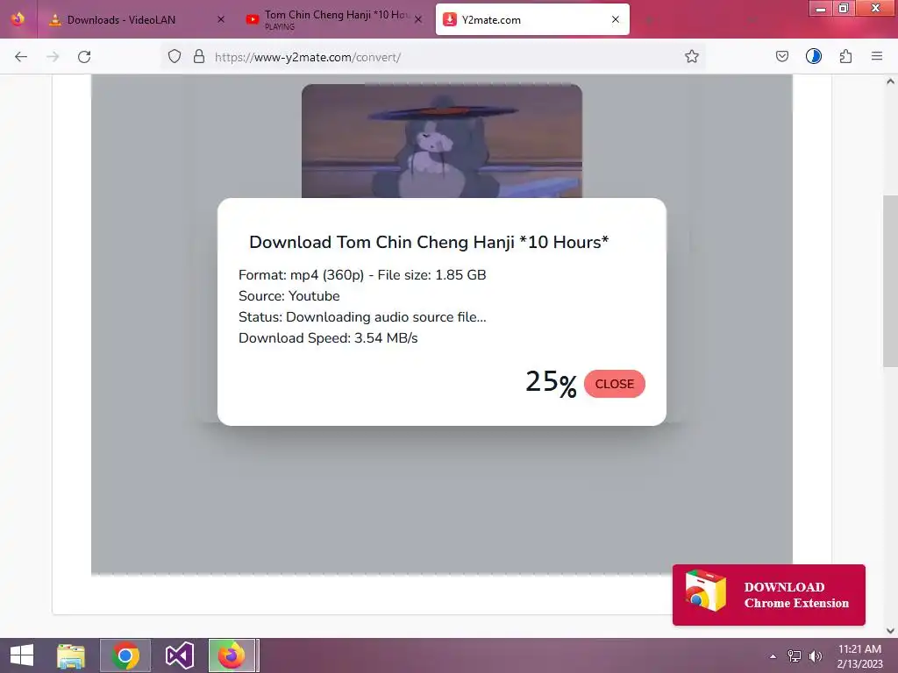Click the page scrollbar down arrow
The width and height of the screenshot is (898, 673).
pos(890,631)
